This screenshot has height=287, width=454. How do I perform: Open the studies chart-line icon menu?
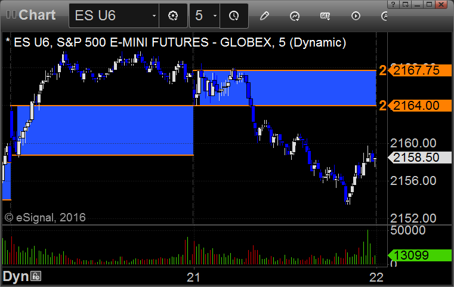point(295,16)
